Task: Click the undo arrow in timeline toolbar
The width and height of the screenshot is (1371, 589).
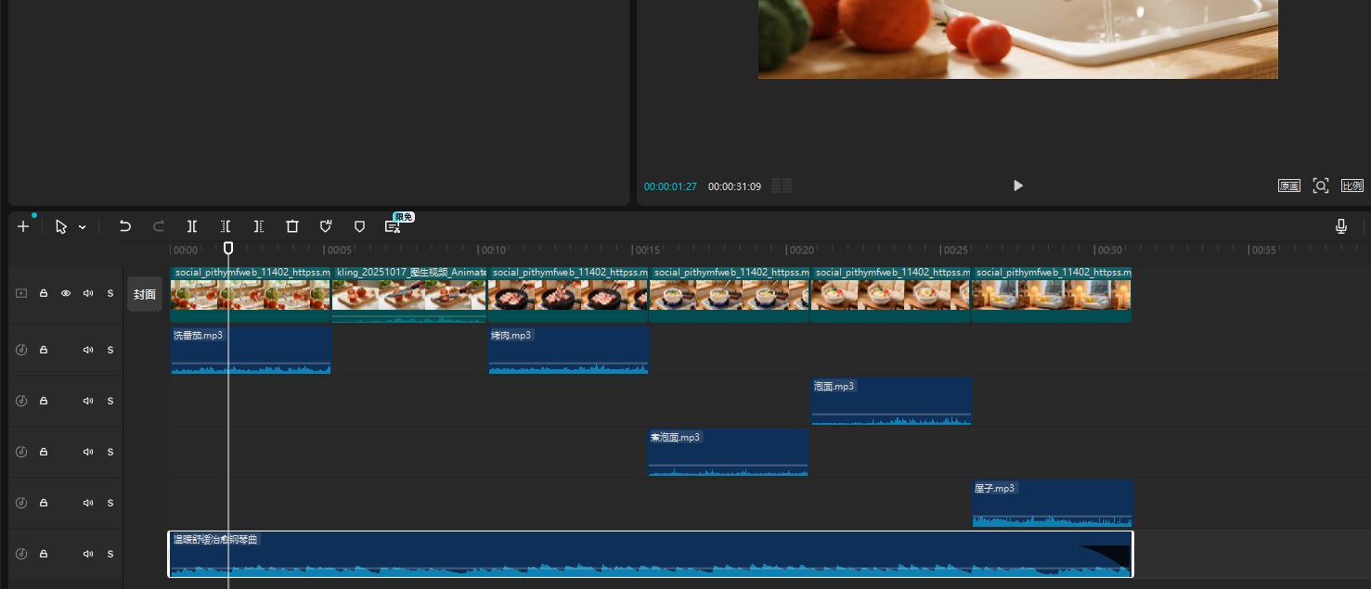Action: coord(125,226)
